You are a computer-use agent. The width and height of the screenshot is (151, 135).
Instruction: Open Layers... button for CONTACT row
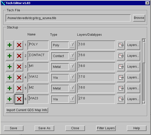tap(133, 56)
